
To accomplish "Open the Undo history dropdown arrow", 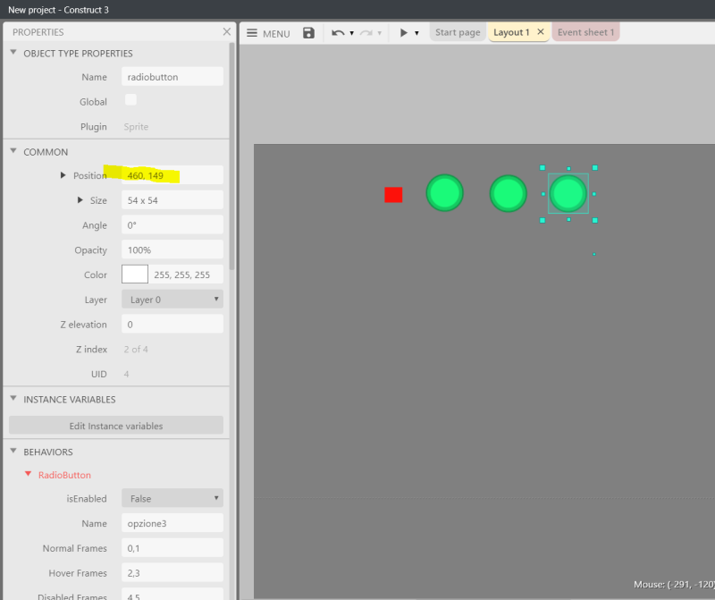I will 351,33.
